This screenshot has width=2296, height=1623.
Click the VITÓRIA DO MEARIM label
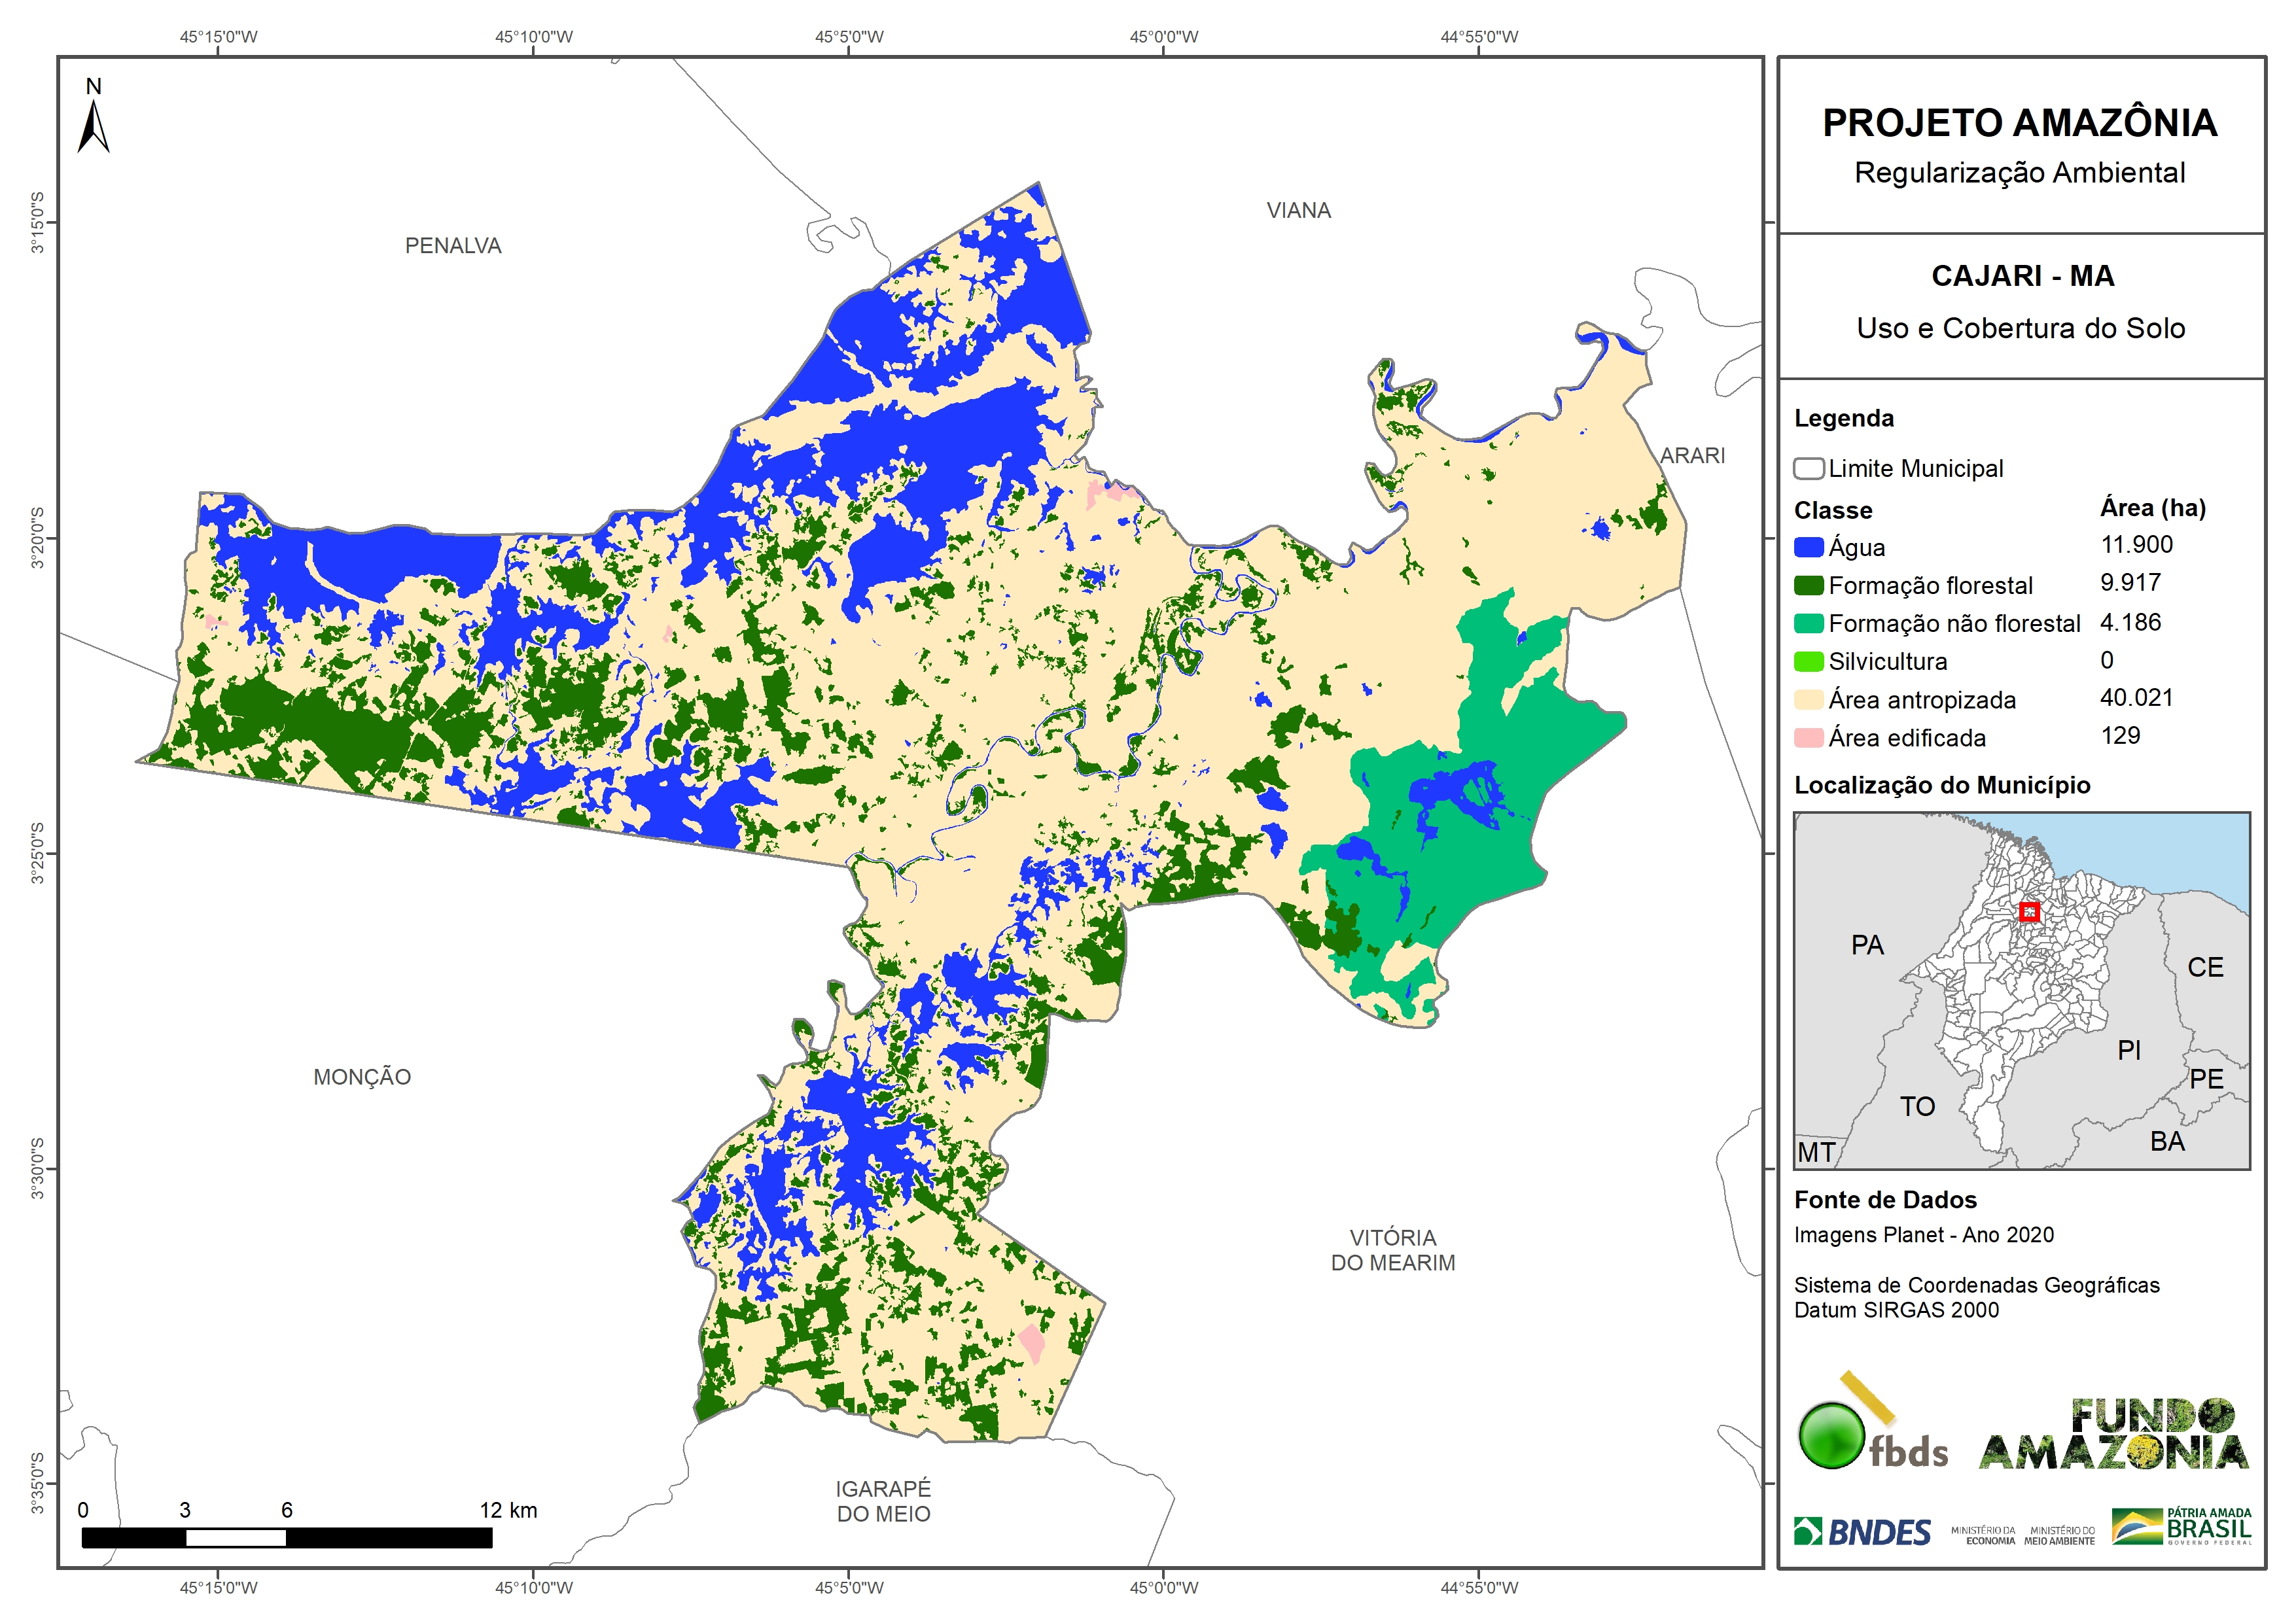point(1392,1250)
